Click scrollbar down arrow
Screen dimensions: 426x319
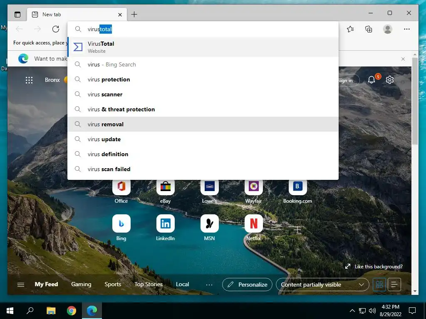coord(415,291)
